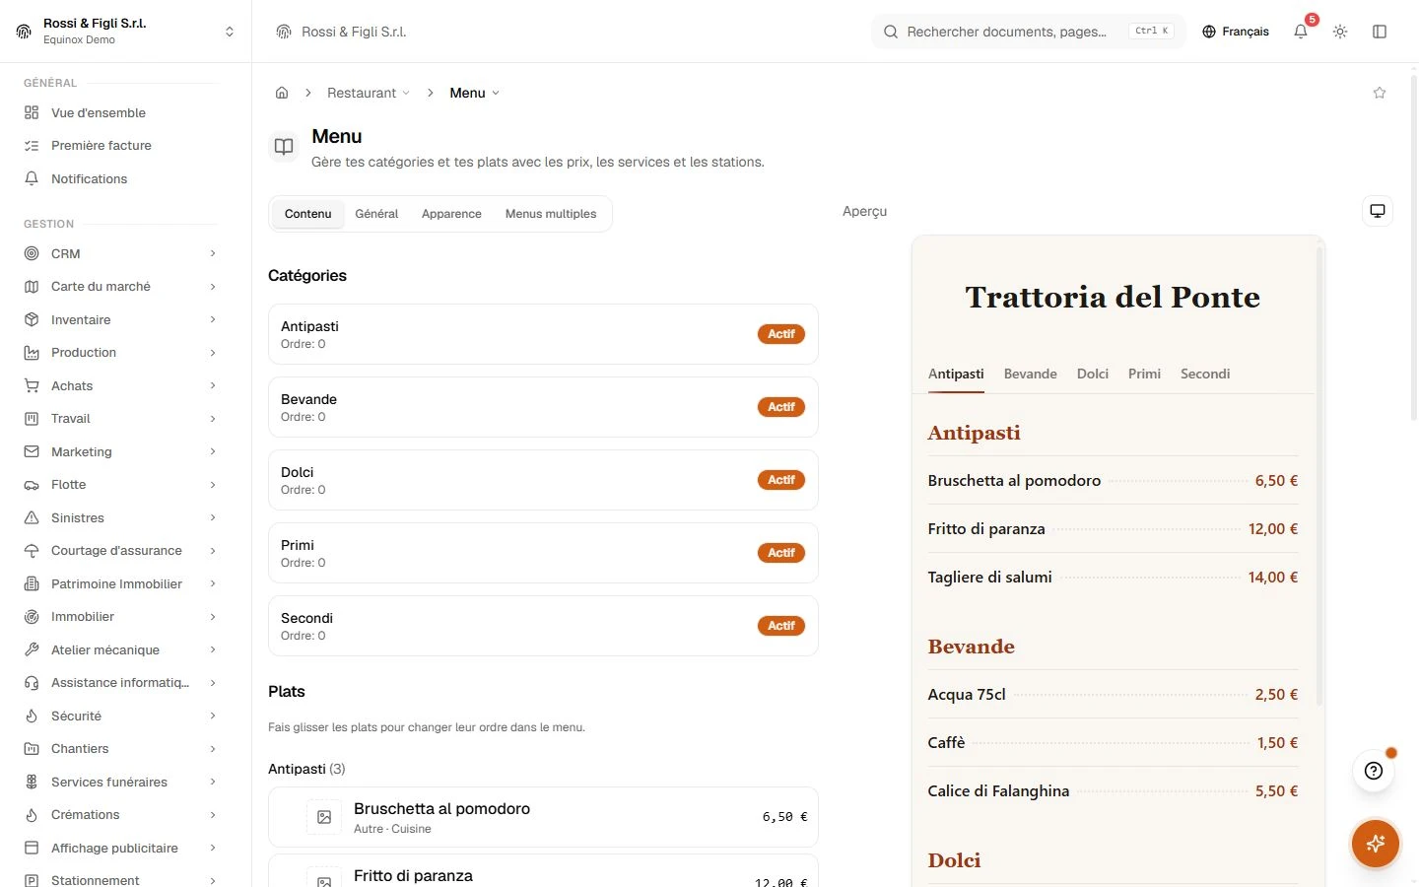The image size is (1419, 887).
Task: Select the Secondi tab in preview
Action: (1205, 374)
